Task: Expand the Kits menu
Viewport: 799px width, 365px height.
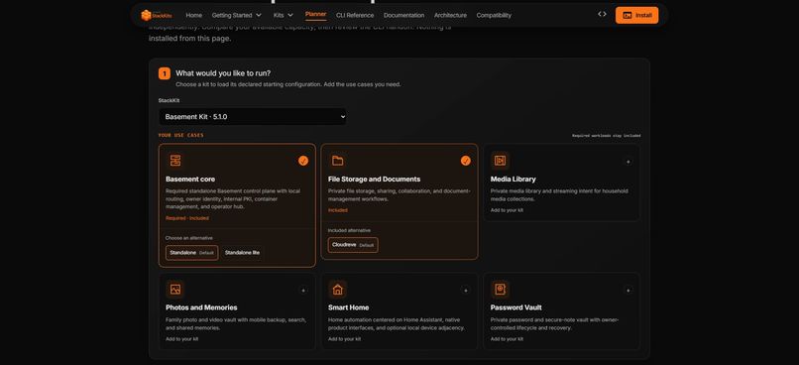Action: click(284, 15)
